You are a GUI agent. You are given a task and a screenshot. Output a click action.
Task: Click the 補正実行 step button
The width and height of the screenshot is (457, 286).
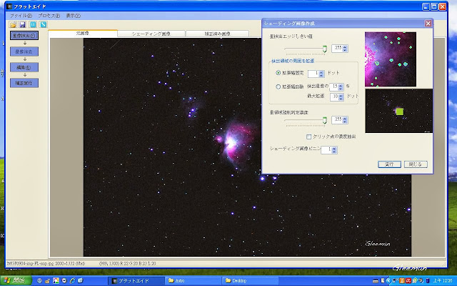[x=24, y=83]
